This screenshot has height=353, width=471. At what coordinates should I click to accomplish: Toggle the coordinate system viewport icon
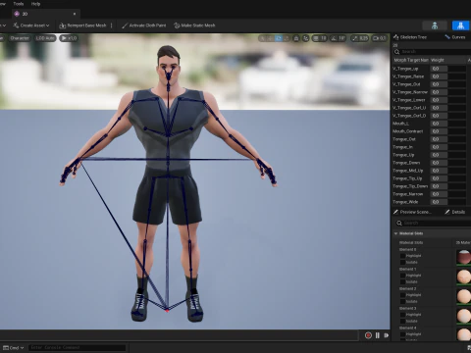point(296,38)
